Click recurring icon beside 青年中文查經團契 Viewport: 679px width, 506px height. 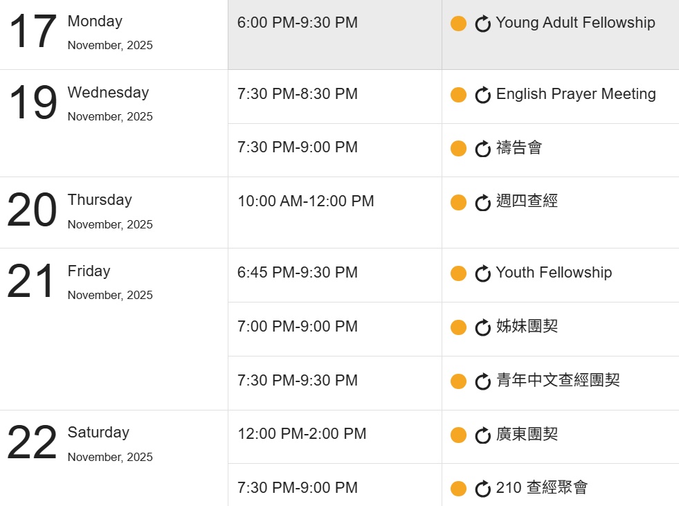[x=482, y=381]
